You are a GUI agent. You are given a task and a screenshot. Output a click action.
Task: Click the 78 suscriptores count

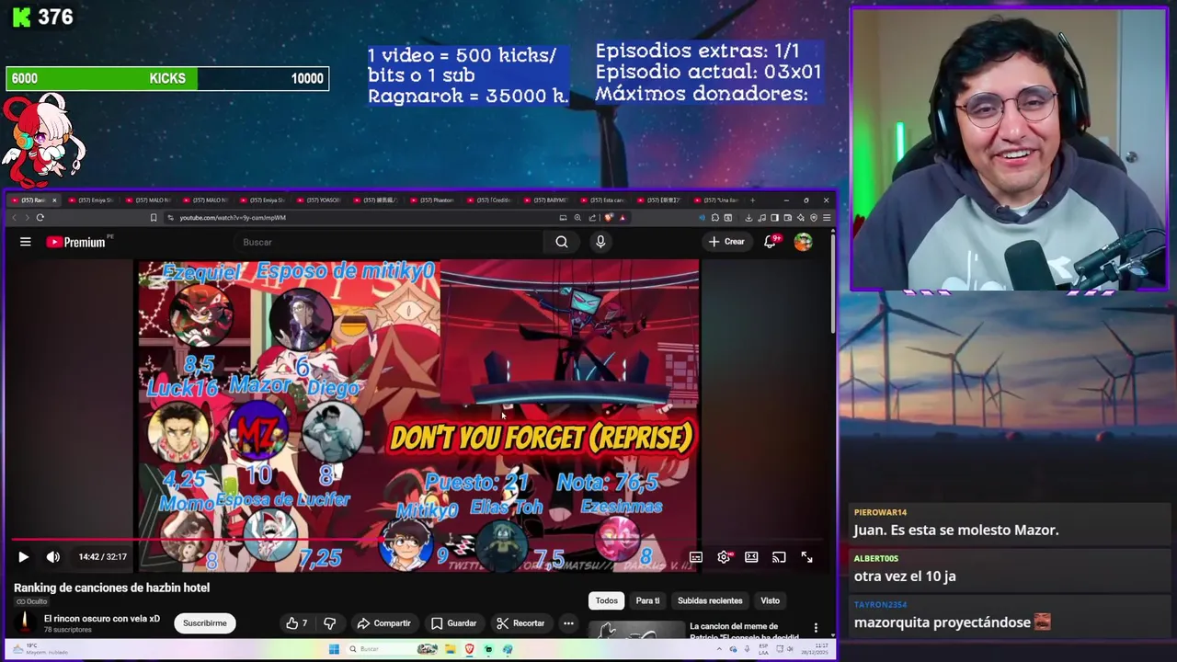click(68, 630)
